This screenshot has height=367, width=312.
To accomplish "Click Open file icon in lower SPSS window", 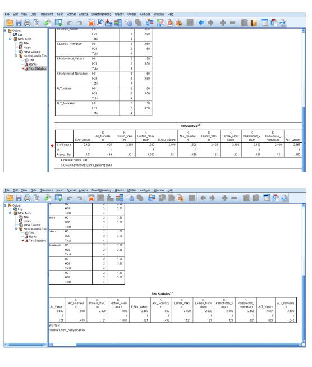I will [x=10, y=198].
